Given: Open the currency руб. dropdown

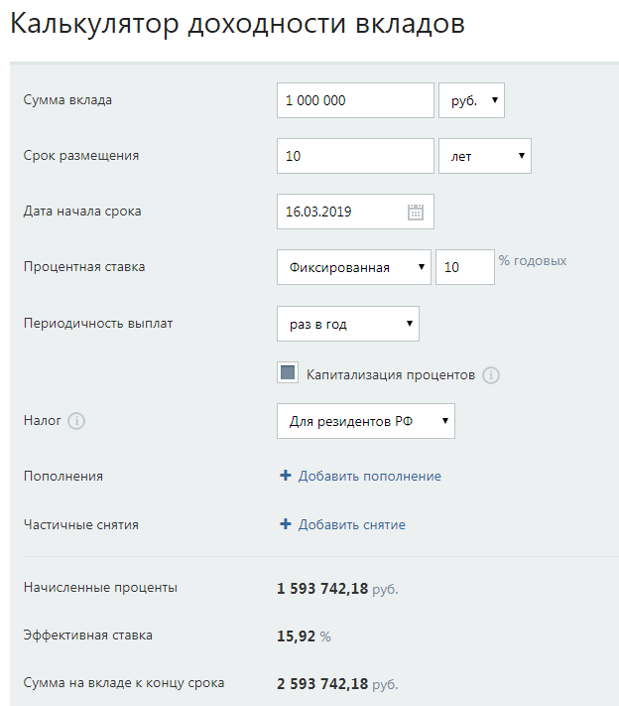Looking at the screenshot, I should point(471,100).
